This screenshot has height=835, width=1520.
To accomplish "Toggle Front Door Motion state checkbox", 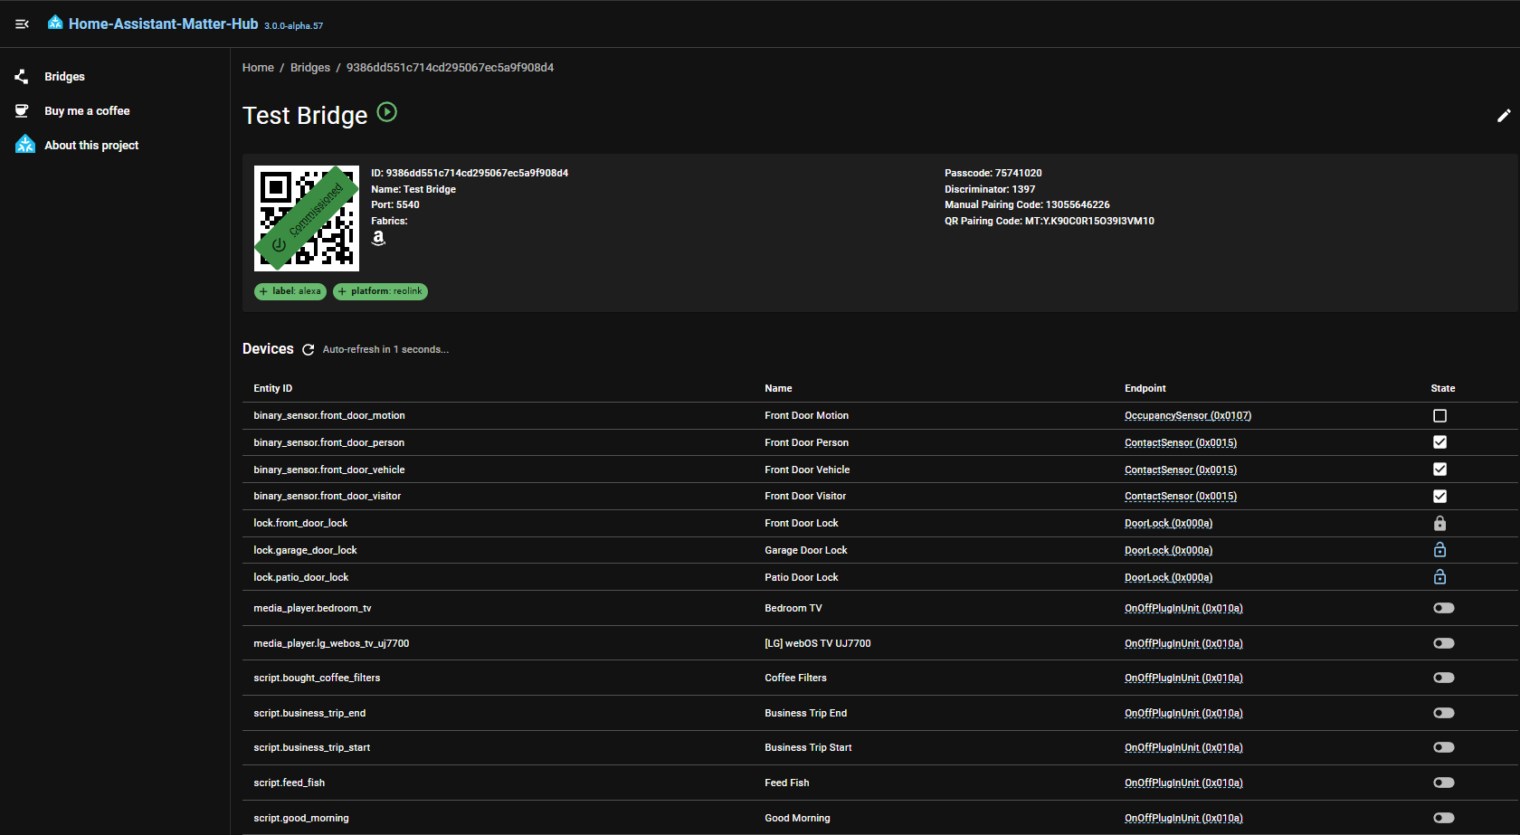I will click(1439, 416).
